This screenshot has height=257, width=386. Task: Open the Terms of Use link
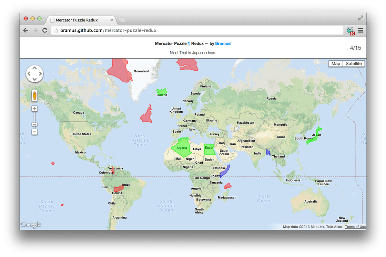[x=355, y=227]
